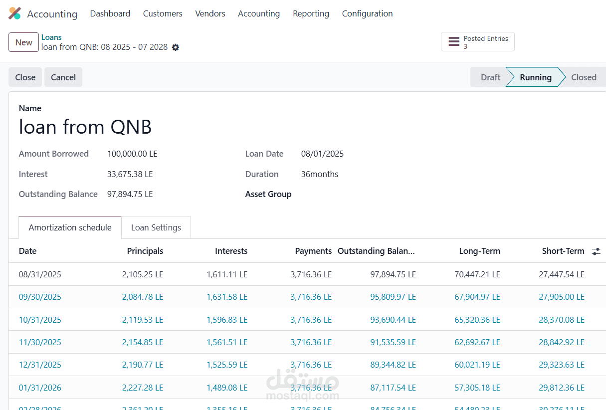This screenshot has height=410, width=606.
Task: Sort by the Short-Term column header
Action: 563,251
